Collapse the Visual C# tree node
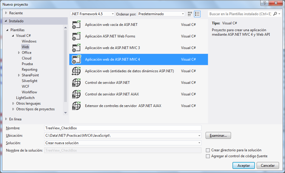 [13, 36]
